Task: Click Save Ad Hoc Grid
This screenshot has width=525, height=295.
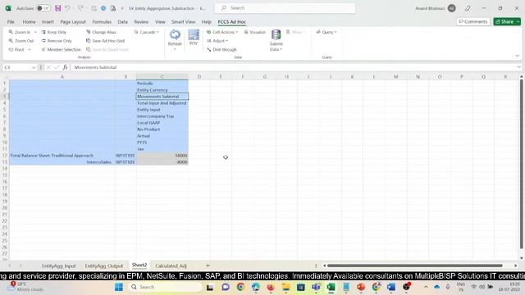Action: [x=106, y=41]
